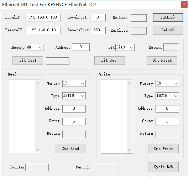Click the Bit Reset button

point(162,61)
